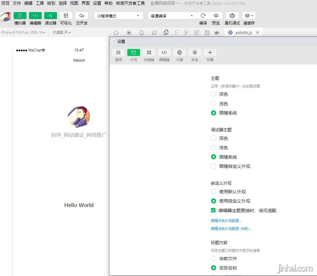Open the 编辑 menu
317x276 pixels.
point(28,3)
